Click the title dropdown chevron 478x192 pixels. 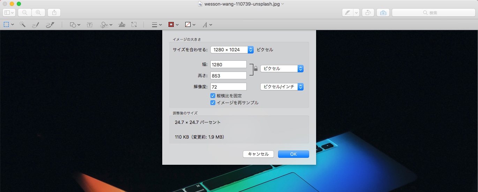[283, 4]
